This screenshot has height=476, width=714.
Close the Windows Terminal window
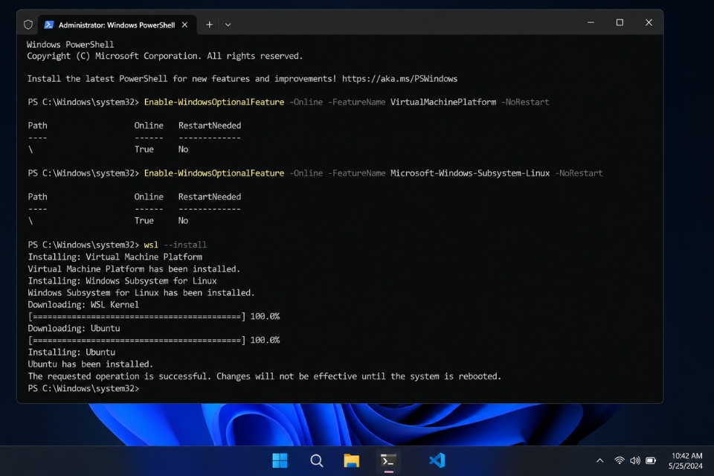click(x=649, y=22)
